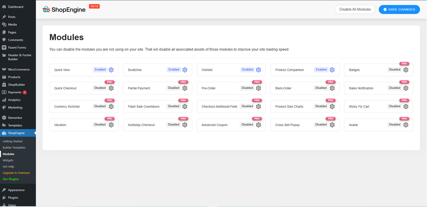Viewport: 427px width, 207px height.
Task: Toggle Avatar Disabled status
Action: [x=395, y=125]
